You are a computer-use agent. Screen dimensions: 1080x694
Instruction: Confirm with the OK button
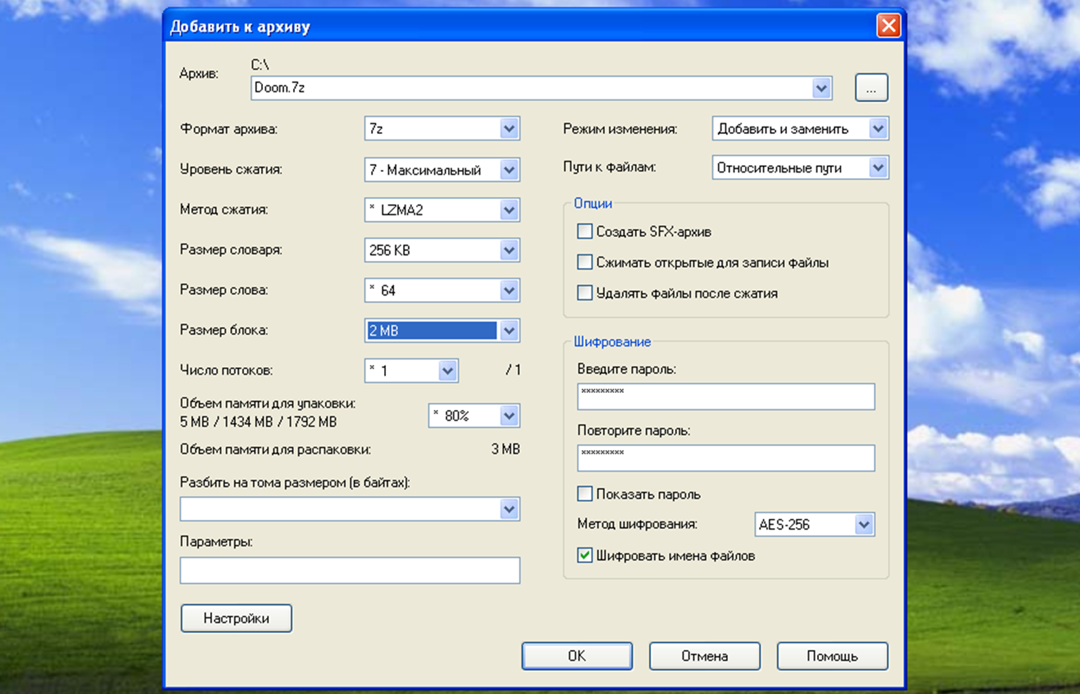tap(577, 656)
